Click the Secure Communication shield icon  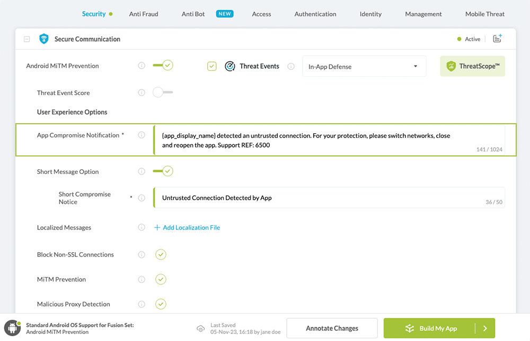tap(44, 39)
